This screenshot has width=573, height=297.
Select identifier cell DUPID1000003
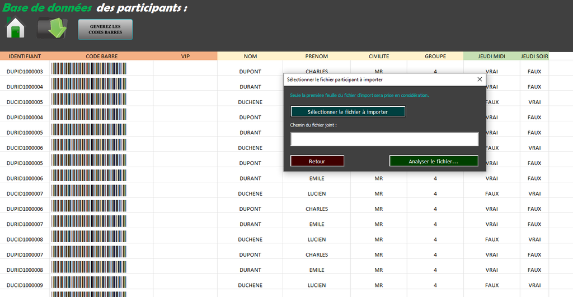click(x=25, y=72)
